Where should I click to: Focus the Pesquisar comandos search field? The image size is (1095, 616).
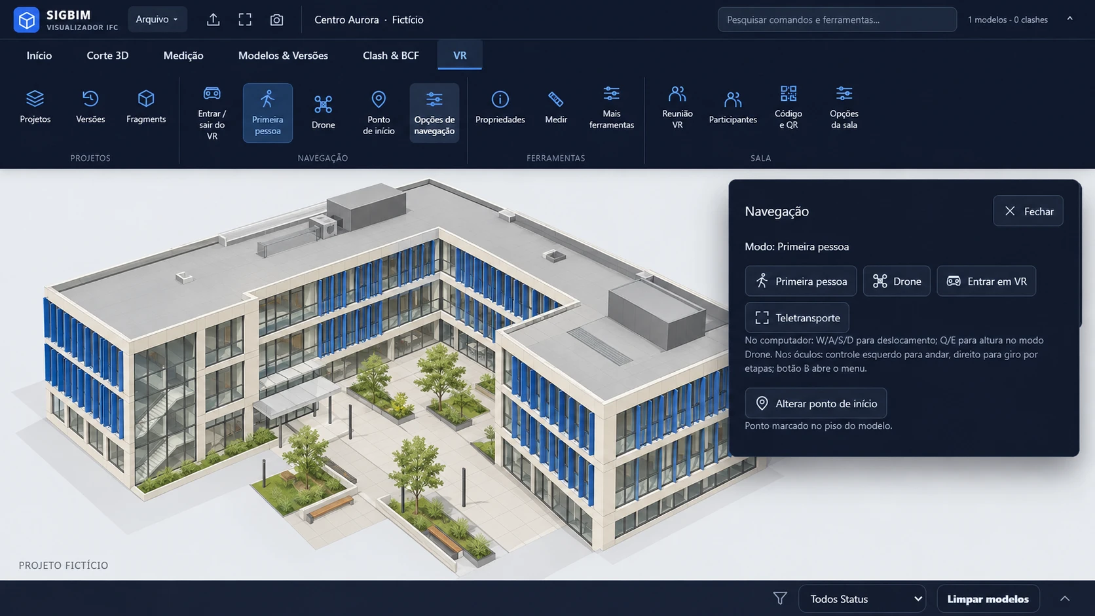point(837,20)
